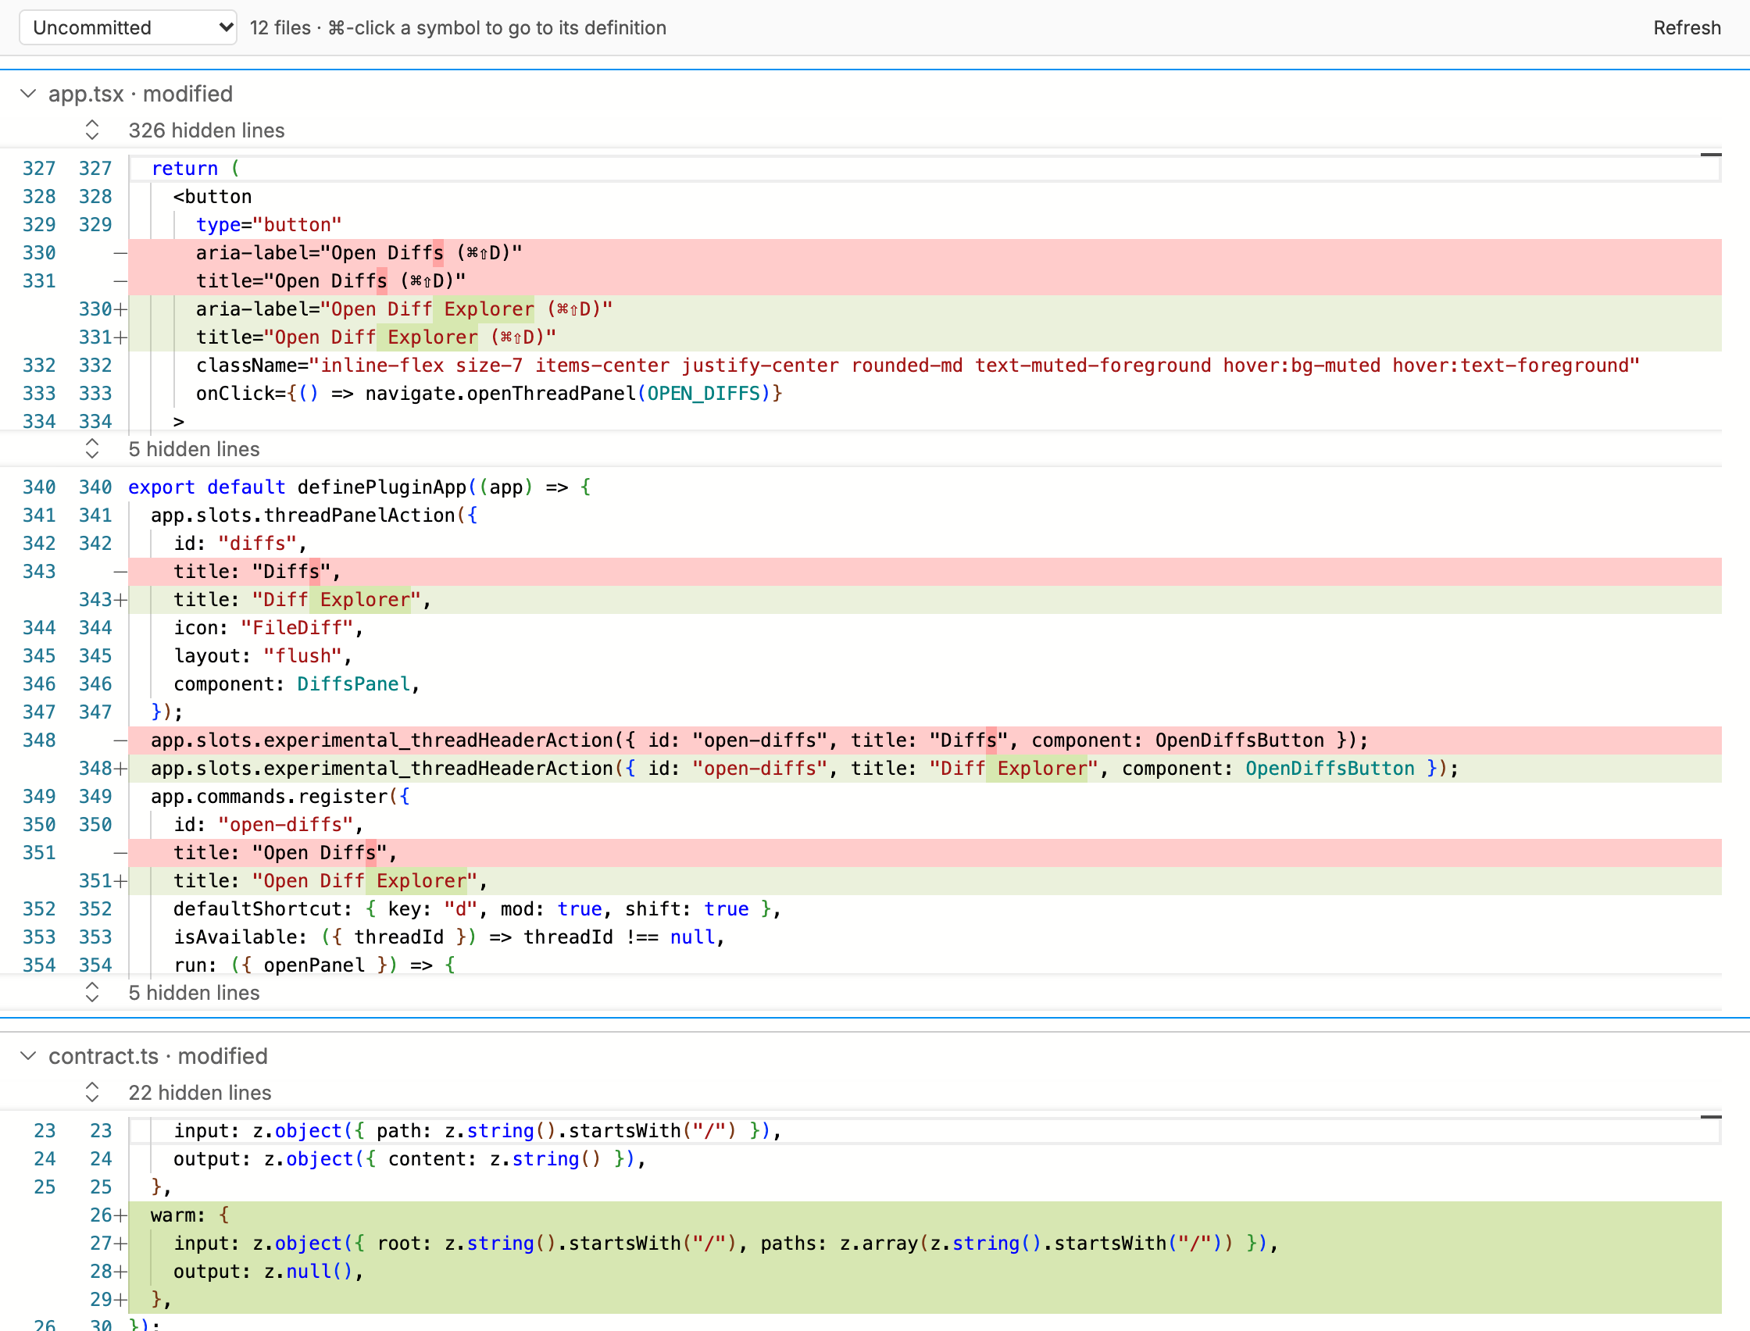Click the minimap marker beside line 327

click(x=1710, y=155)
